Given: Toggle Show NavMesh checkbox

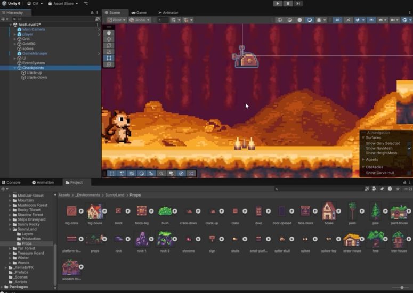Looking at the screenshot, I should click(x=409, y=148).
